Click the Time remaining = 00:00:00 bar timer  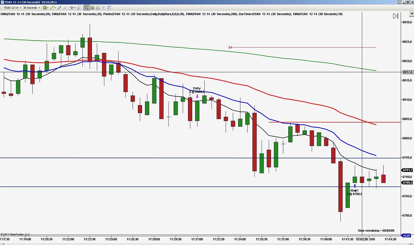[x=375, y=231]
